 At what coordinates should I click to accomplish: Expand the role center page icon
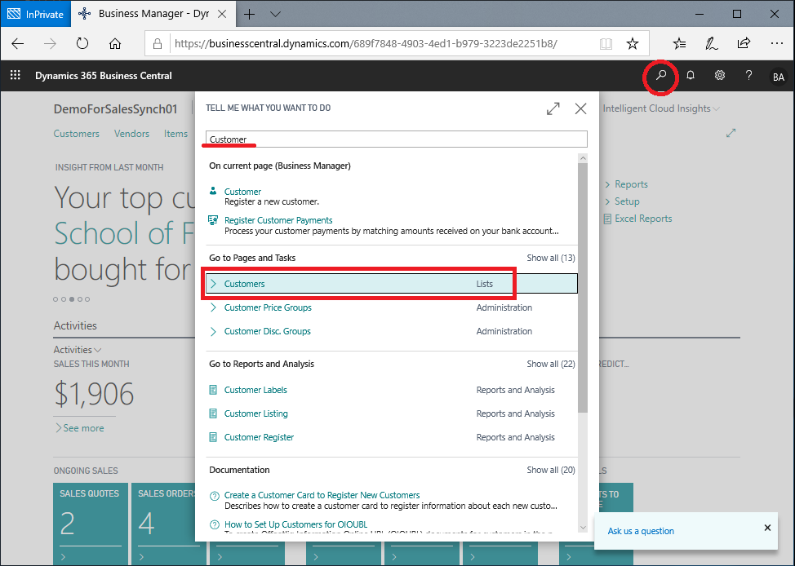click(731, 133)
